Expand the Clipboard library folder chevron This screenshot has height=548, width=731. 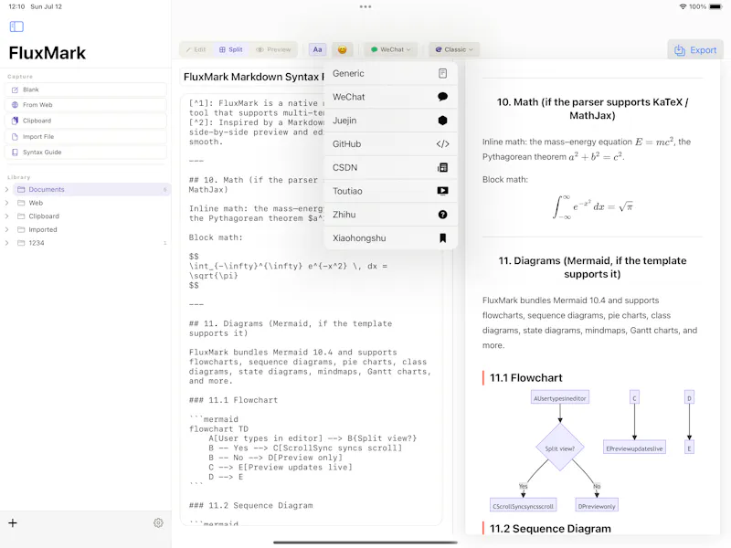click(6, 216)
